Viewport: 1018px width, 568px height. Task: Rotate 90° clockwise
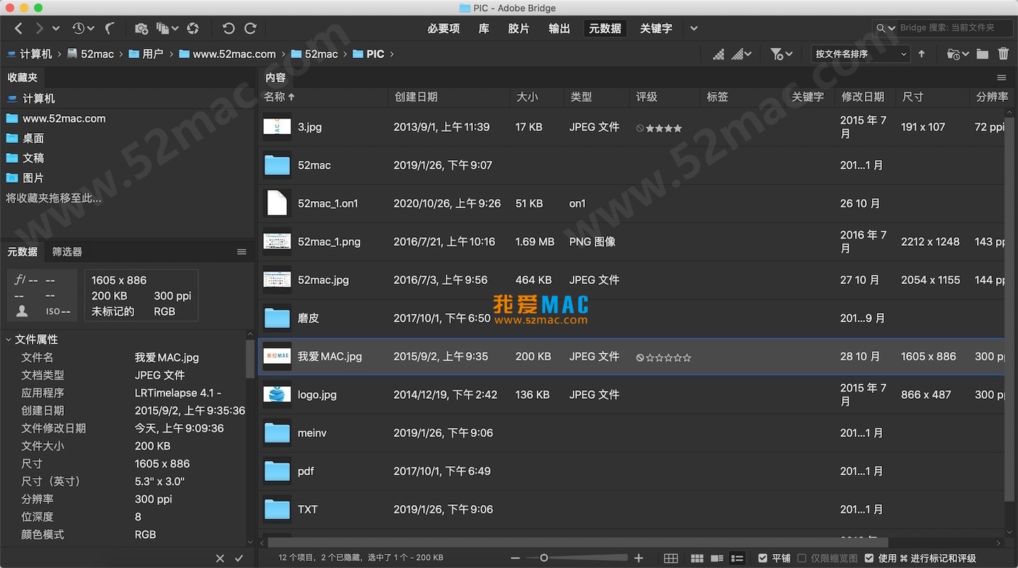(x=250, y=28)
